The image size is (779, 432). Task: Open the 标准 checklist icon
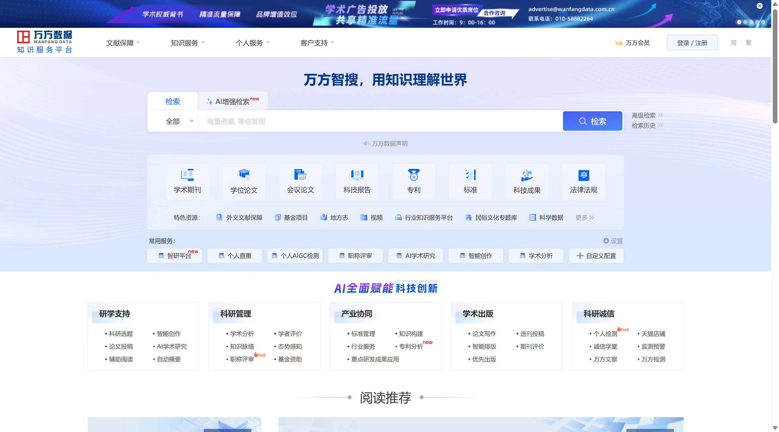point(470,175)
